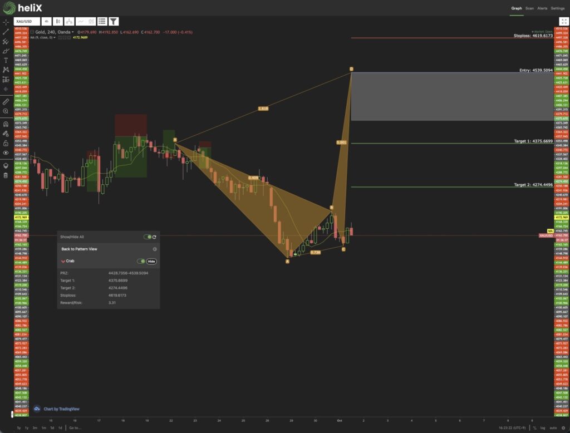
Task: Click the Stoploss: 4619.6173 line label
Action: pos(533,36)
